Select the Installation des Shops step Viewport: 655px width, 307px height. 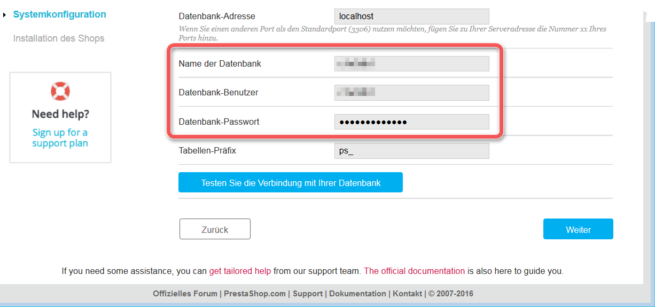(x=59, y=38)
